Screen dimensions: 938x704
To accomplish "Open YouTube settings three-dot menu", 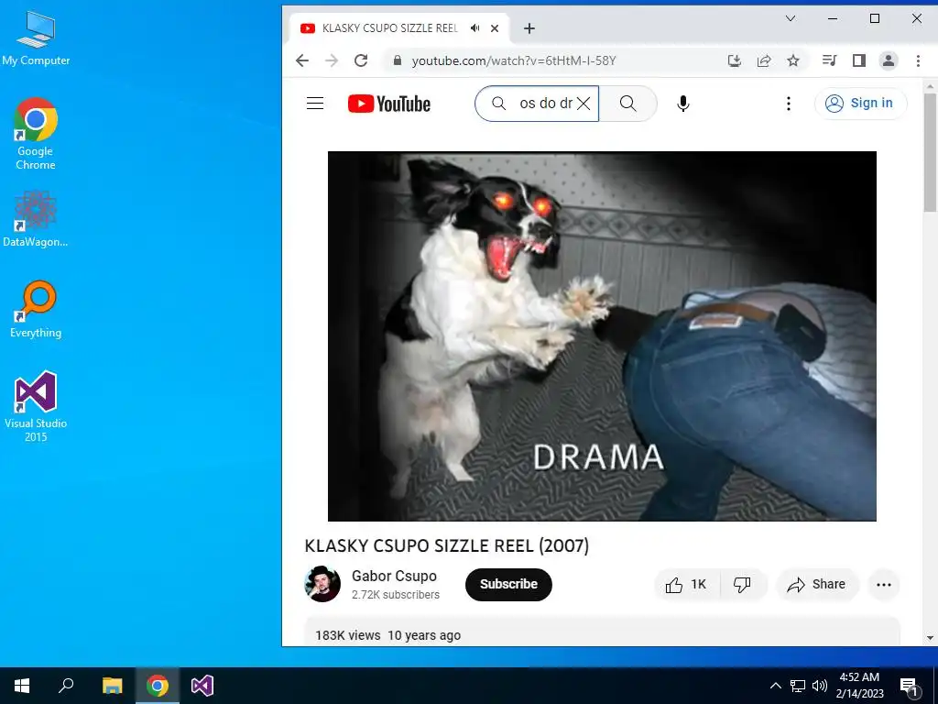I will tap(789, 104).
